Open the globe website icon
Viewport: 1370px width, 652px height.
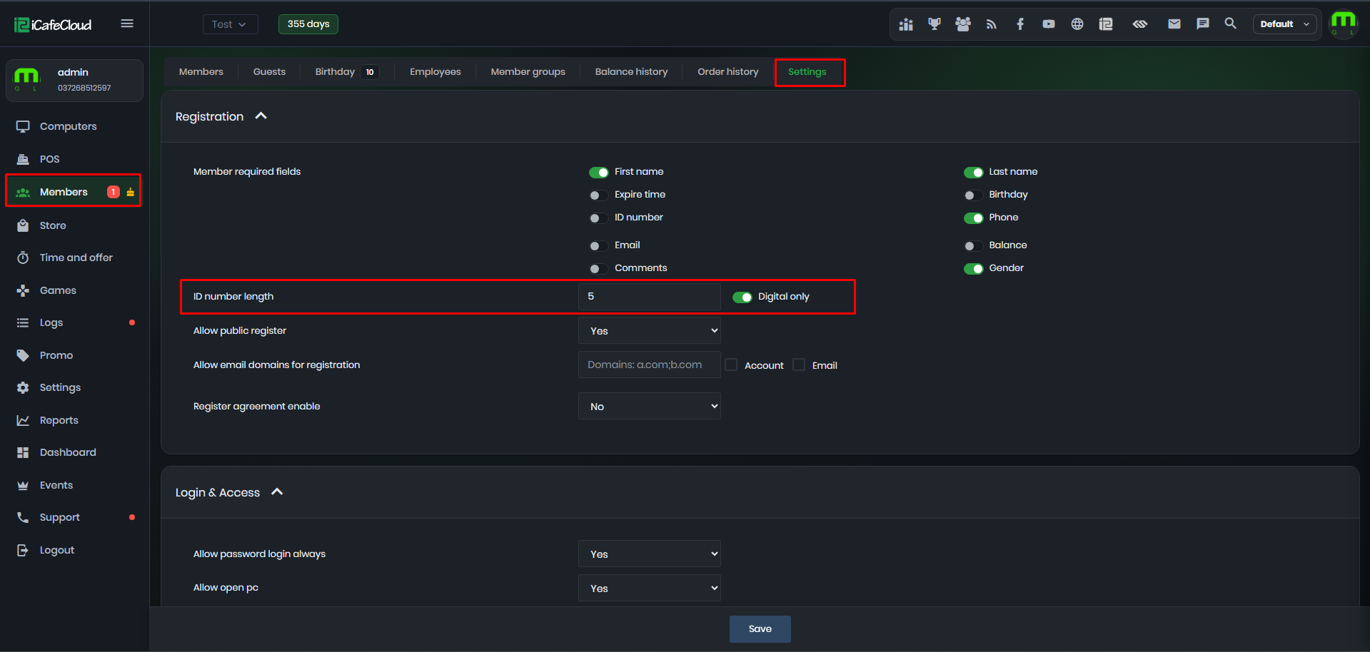[1077, 24]
